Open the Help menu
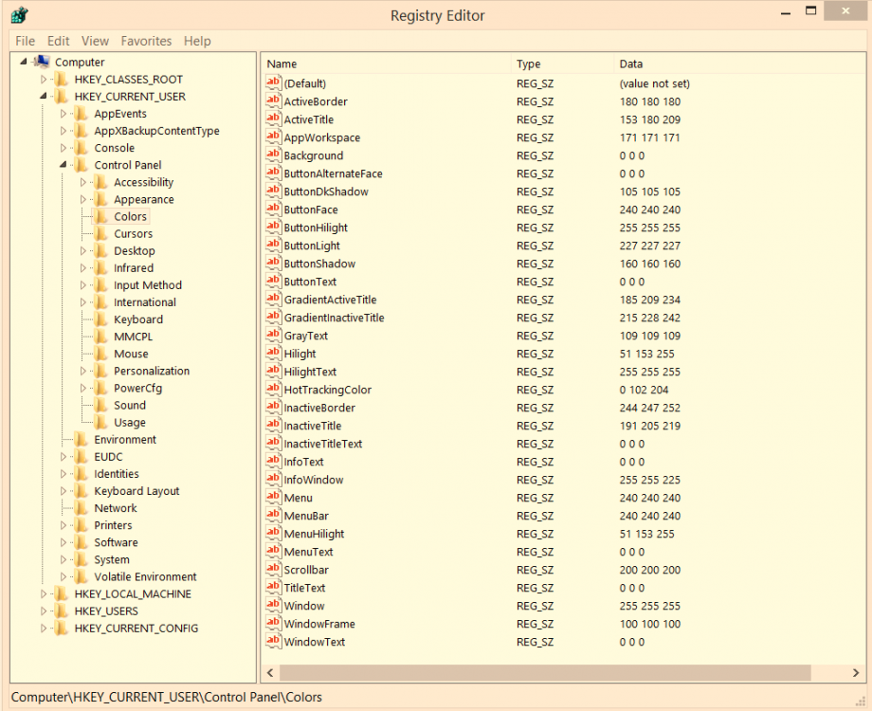Screen dimensions: 872x711 click(197, 41)
